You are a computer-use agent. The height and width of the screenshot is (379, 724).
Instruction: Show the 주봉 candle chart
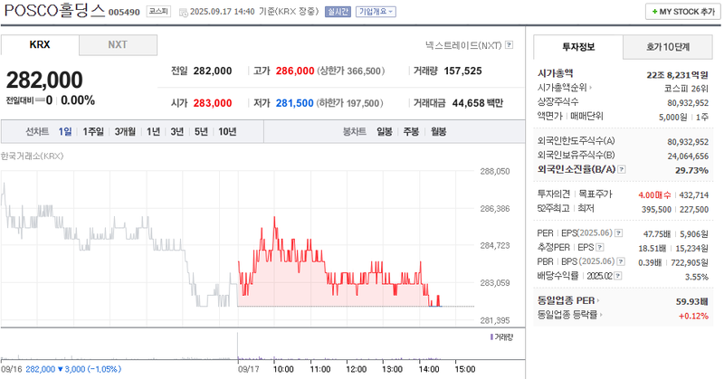pyautogui.click(x=411, y=131)
